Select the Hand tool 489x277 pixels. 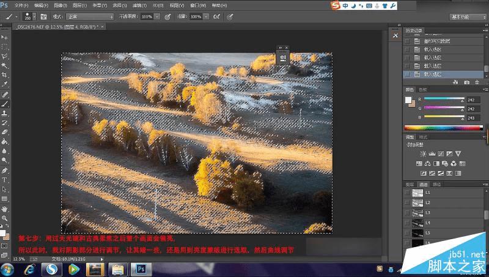pyautogui.click(x=4, y=209)
